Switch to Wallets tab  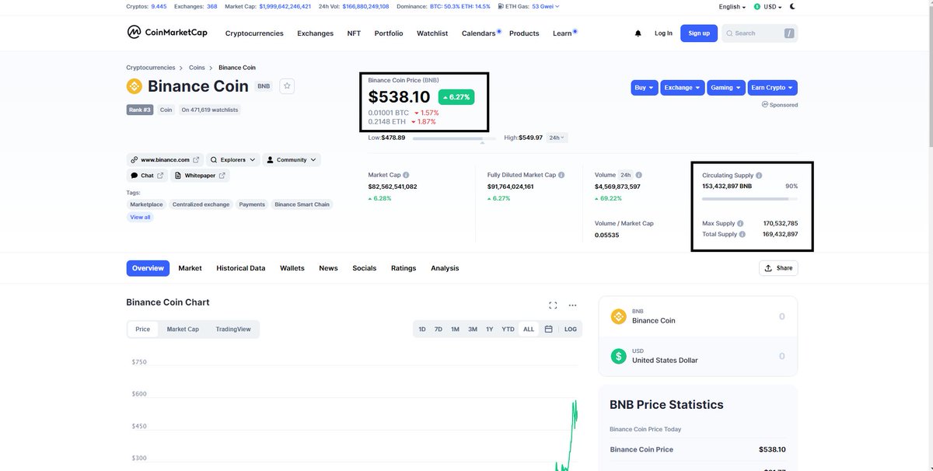click(x=292, y=268)
